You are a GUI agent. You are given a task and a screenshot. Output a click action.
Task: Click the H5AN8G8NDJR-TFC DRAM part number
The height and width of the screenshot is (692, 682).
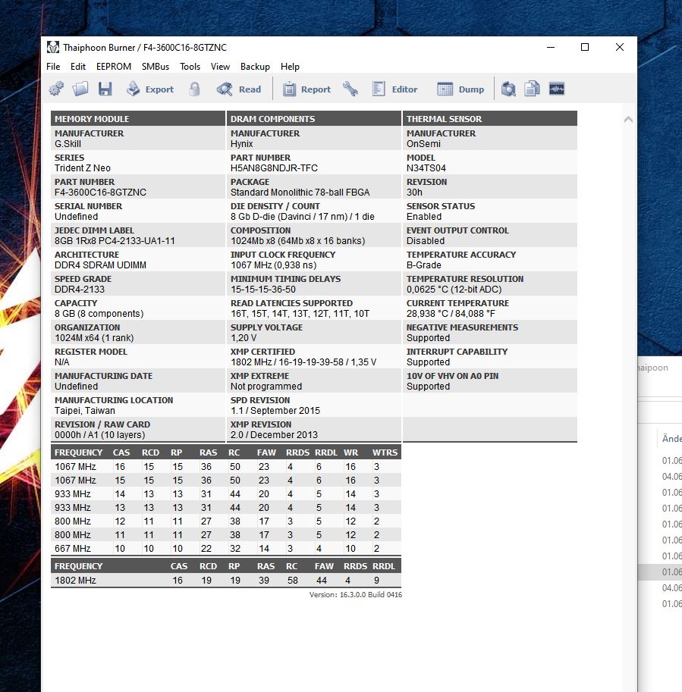click(274, 168)
